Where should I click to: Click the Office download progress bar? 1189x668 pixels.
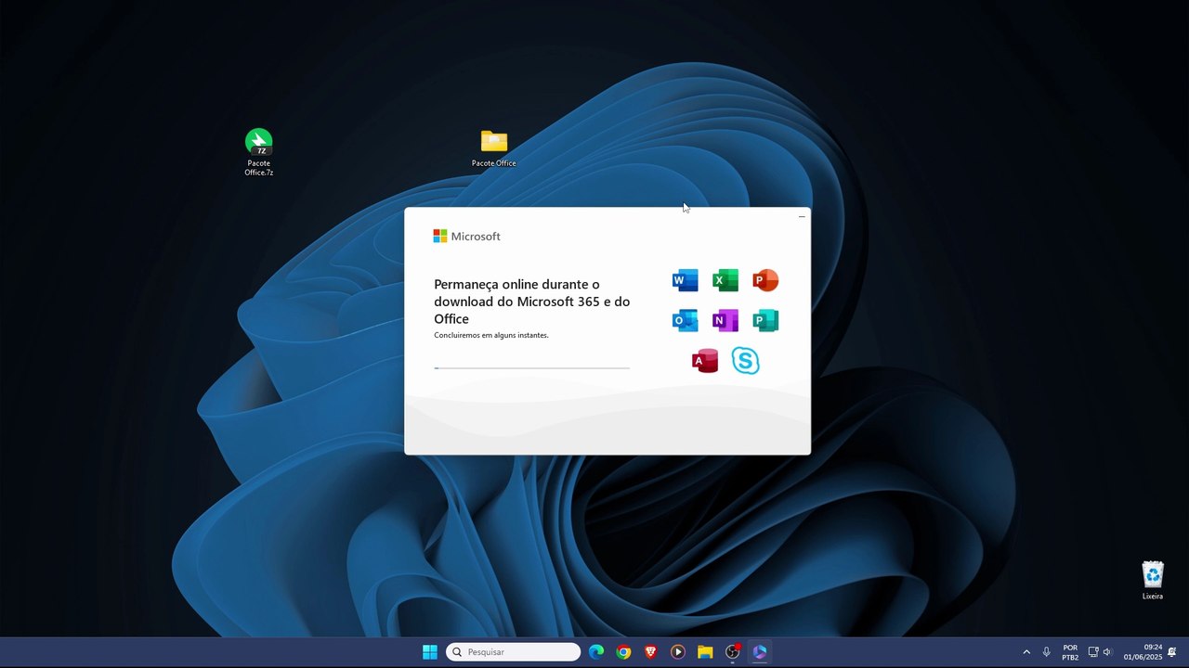pyautogui.click(x=531, y=368)
